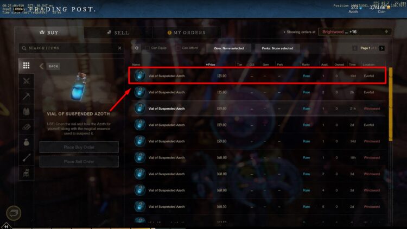The height and width of the screenshot is (229, 407).
Task: Select the ingot resources category
Action: coord(26,127)
